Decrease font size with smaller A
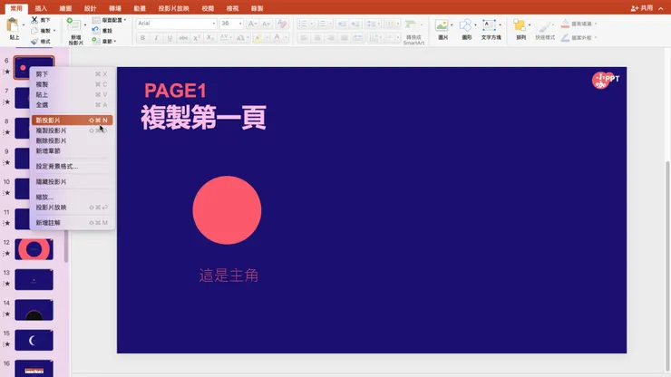Viewport: 671px width, 377px height. pyautogui.click(x=266, y=24)
